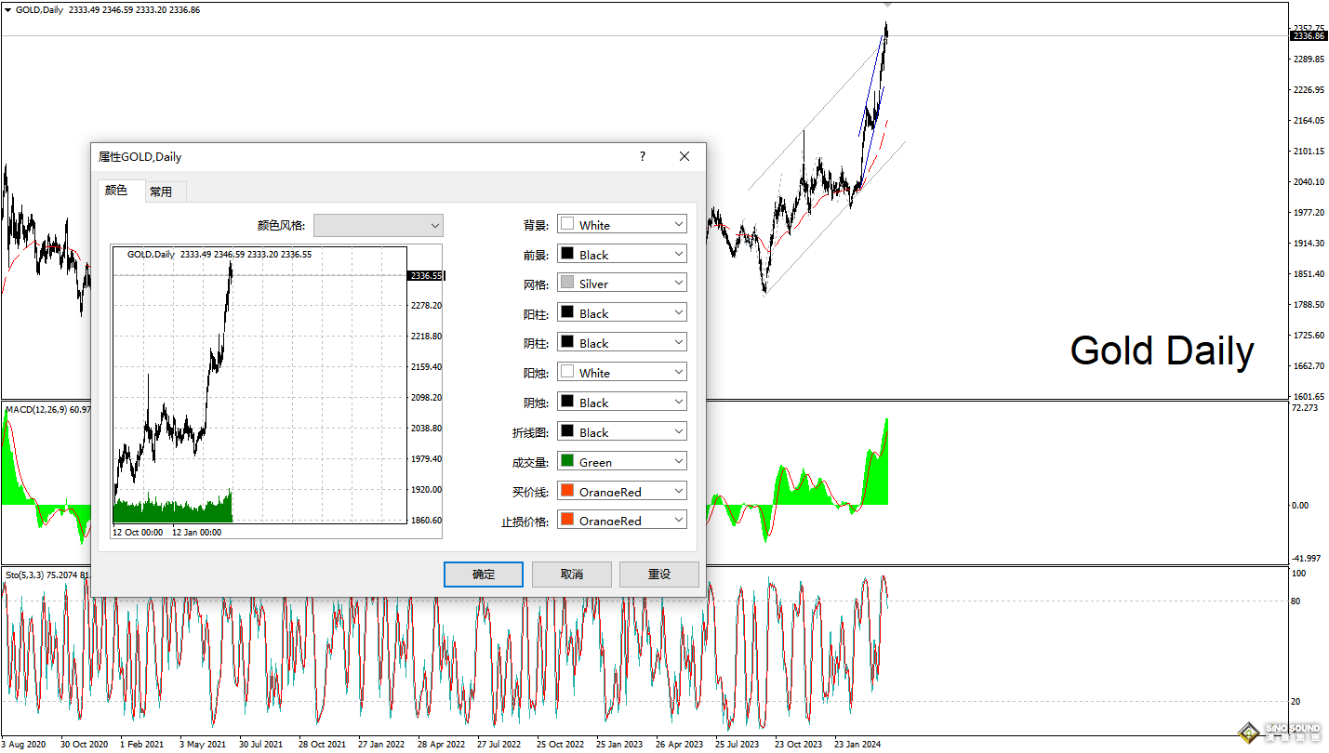Click the gray chart shift marker atop chart
1329x753 pixels.
(x=886, y=6)
